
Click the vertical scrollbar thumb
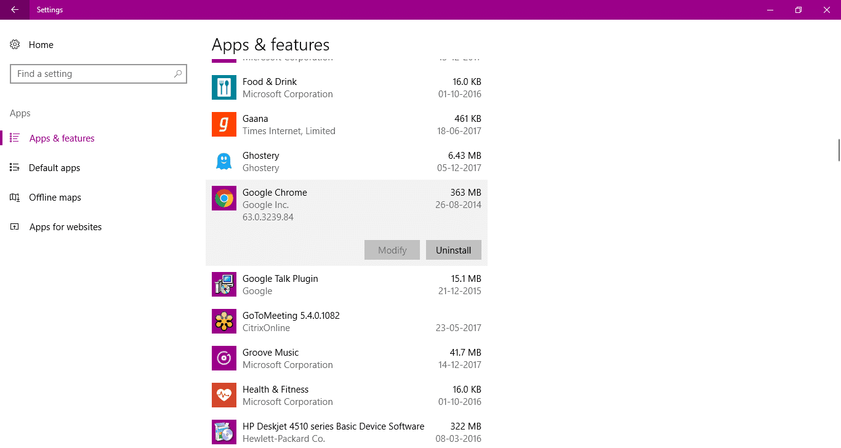pyautogui.click(x=839, y=149)
